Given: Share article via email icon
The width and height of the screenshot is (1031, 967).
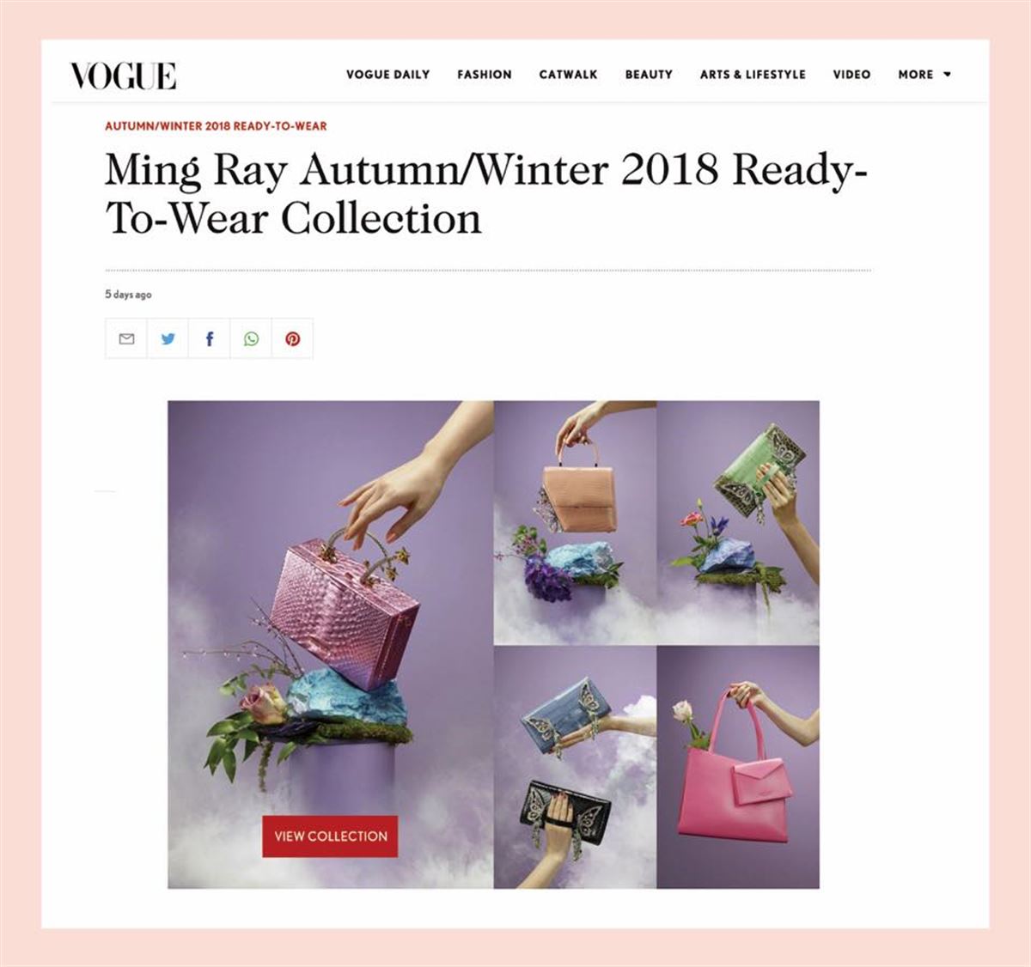Looking at the screenshot, I should click(x=126, y=338).
